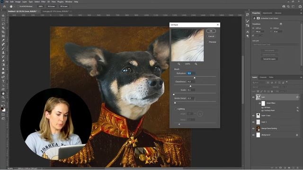Select the Gradient tool
Image resolution: width=303 pixels, height=170 pixels.
point(3,65)
